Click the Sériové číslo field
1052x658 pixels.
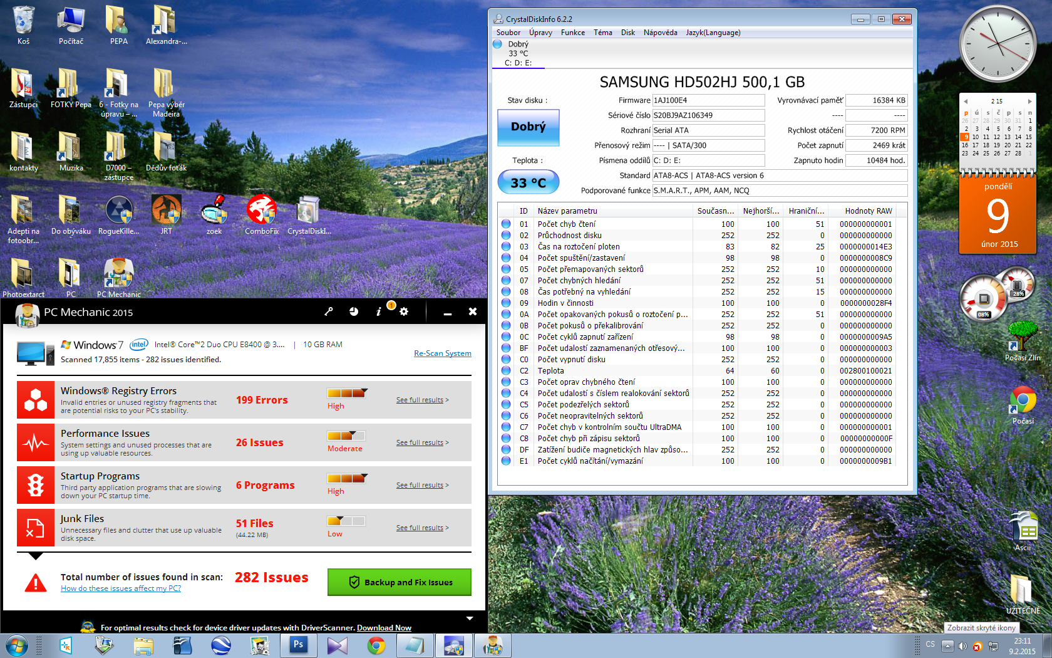point(708,115)
